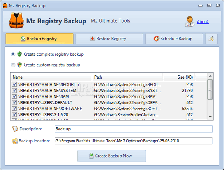The image size is (224, 170).
Task: Select the \REGISTRY\MACHINE\SYSTEM row name
Action: (47, 91)
